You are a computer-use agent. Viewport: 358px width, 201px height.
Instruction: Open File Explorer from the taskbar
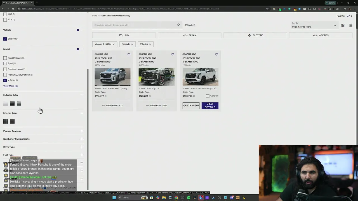tap(164, 198)
